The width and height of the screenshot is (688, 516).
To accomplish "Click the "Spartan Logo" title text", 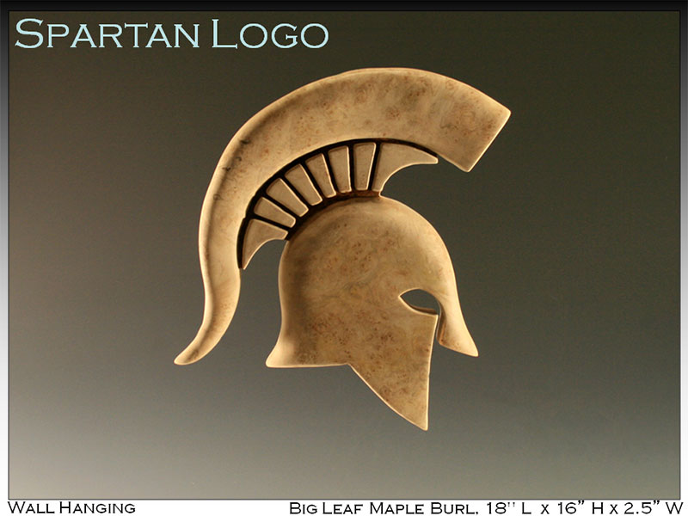I will coord(171,34).
